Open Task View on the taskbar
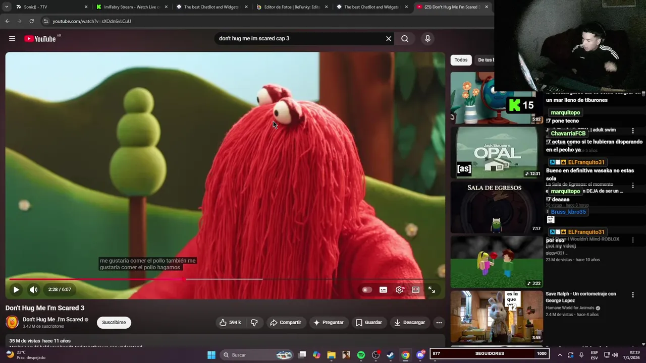Image resolution: width=646 pixels, height=363 pixels. tap(302, 355)
